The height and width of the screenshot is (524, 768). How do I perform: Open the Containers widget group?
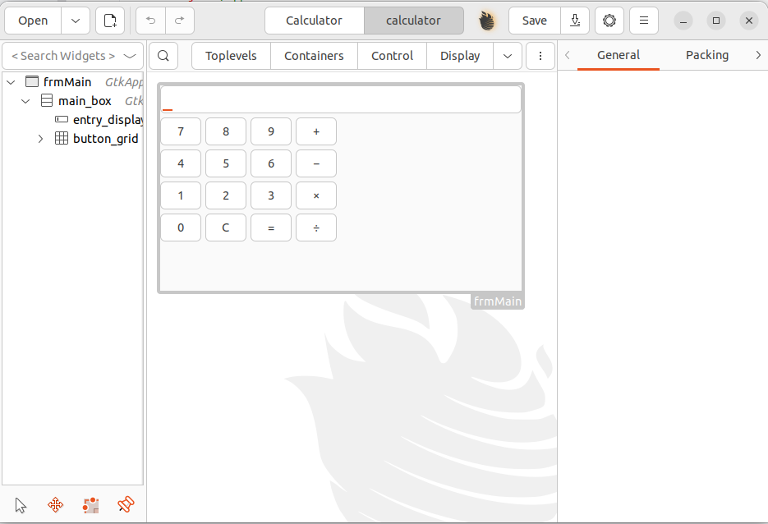coord(314,56)
